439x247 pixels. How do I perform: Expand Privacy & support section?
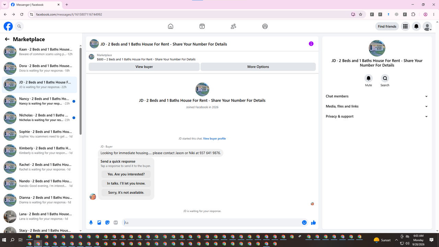pos(377,116)
